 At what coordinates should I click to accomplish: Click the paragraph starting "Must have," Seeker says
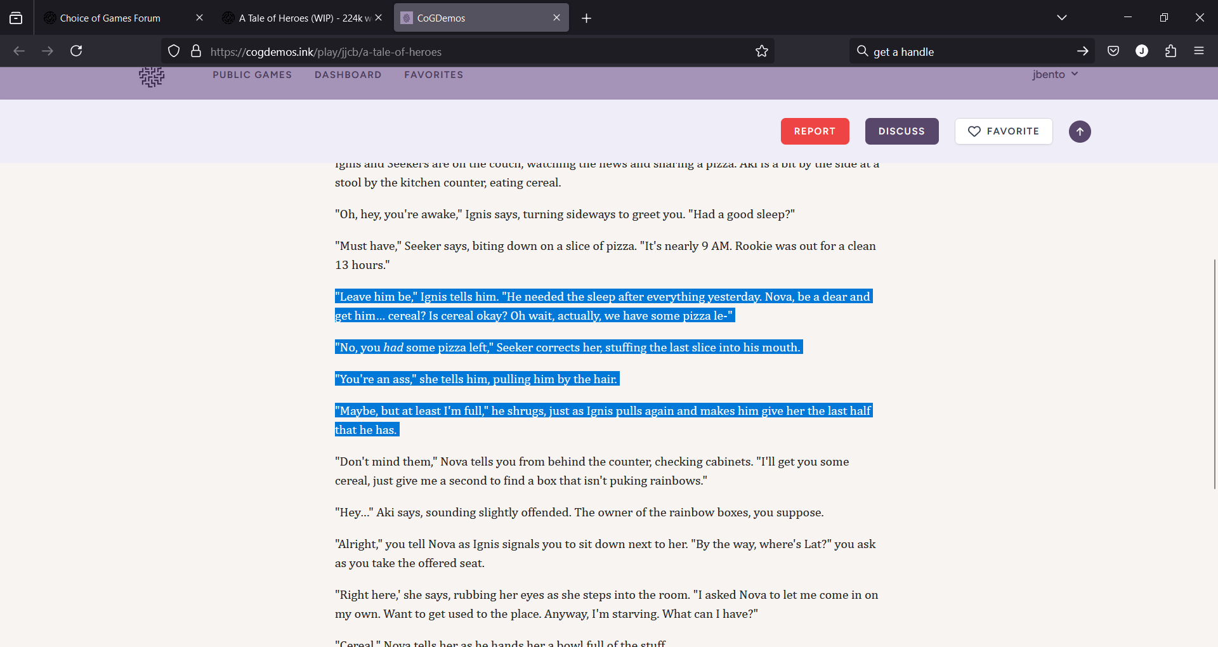[x=605, y=256]
